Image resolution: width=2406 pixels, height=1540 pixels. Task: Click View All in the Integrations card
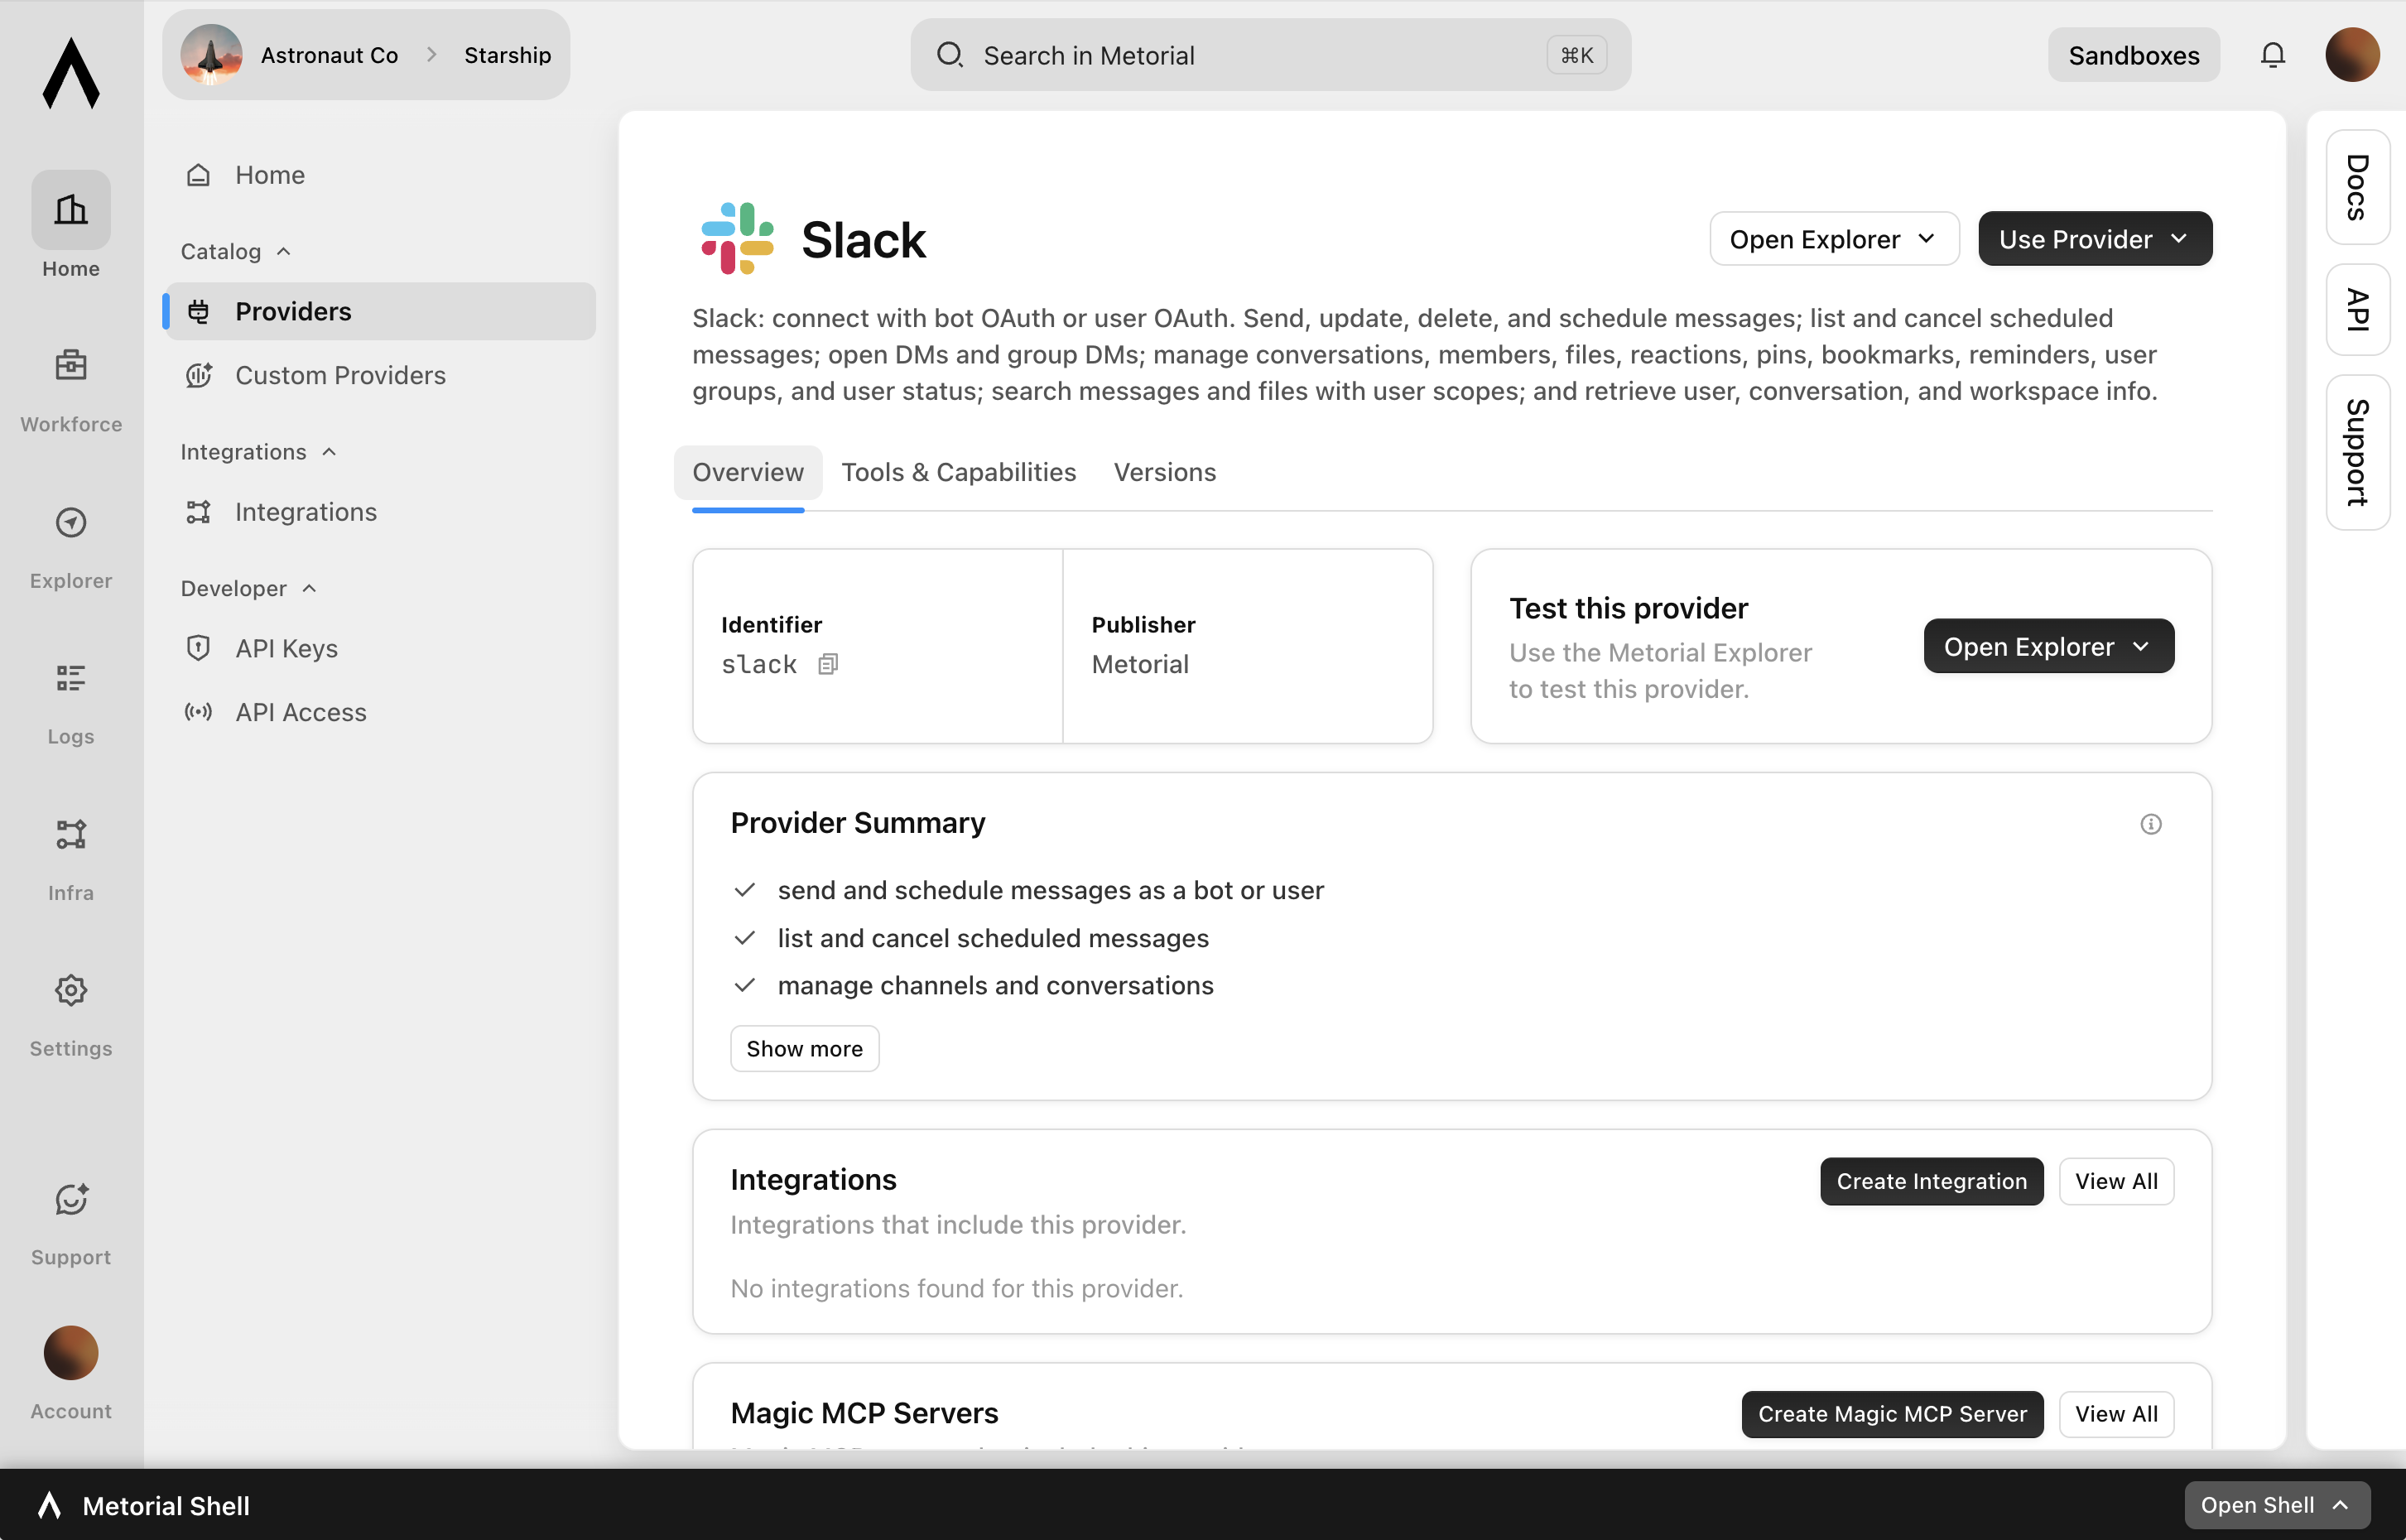click(x=2115, y=1181)
